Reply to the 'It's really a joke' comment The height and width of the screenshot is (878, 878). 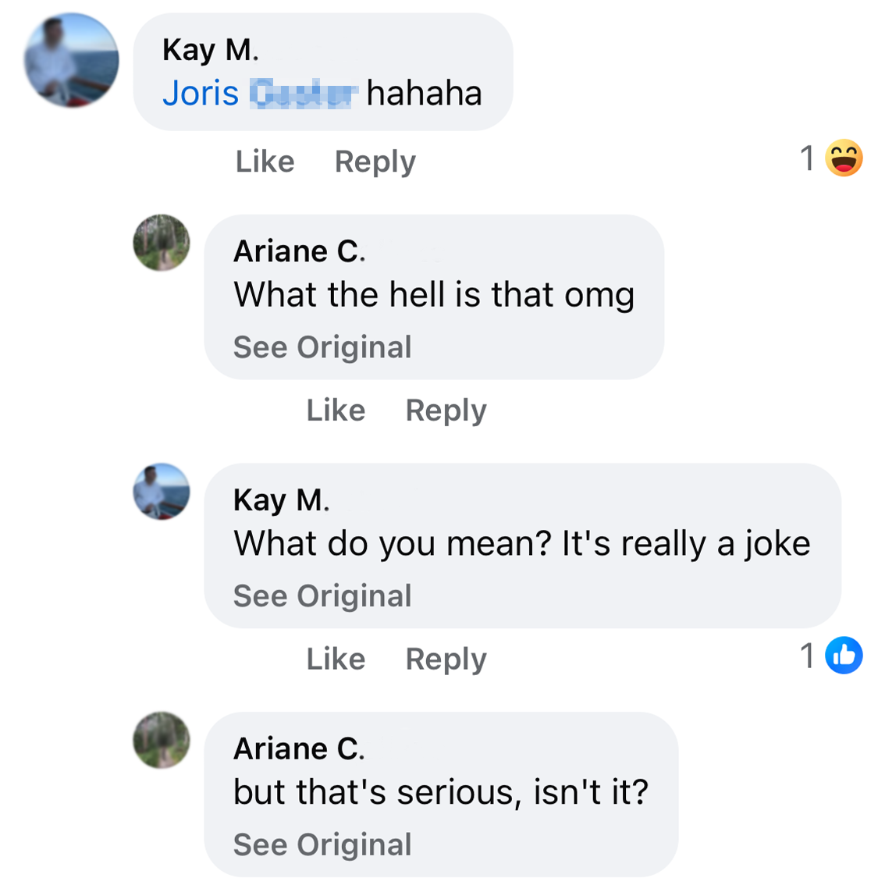coord(446,659)
